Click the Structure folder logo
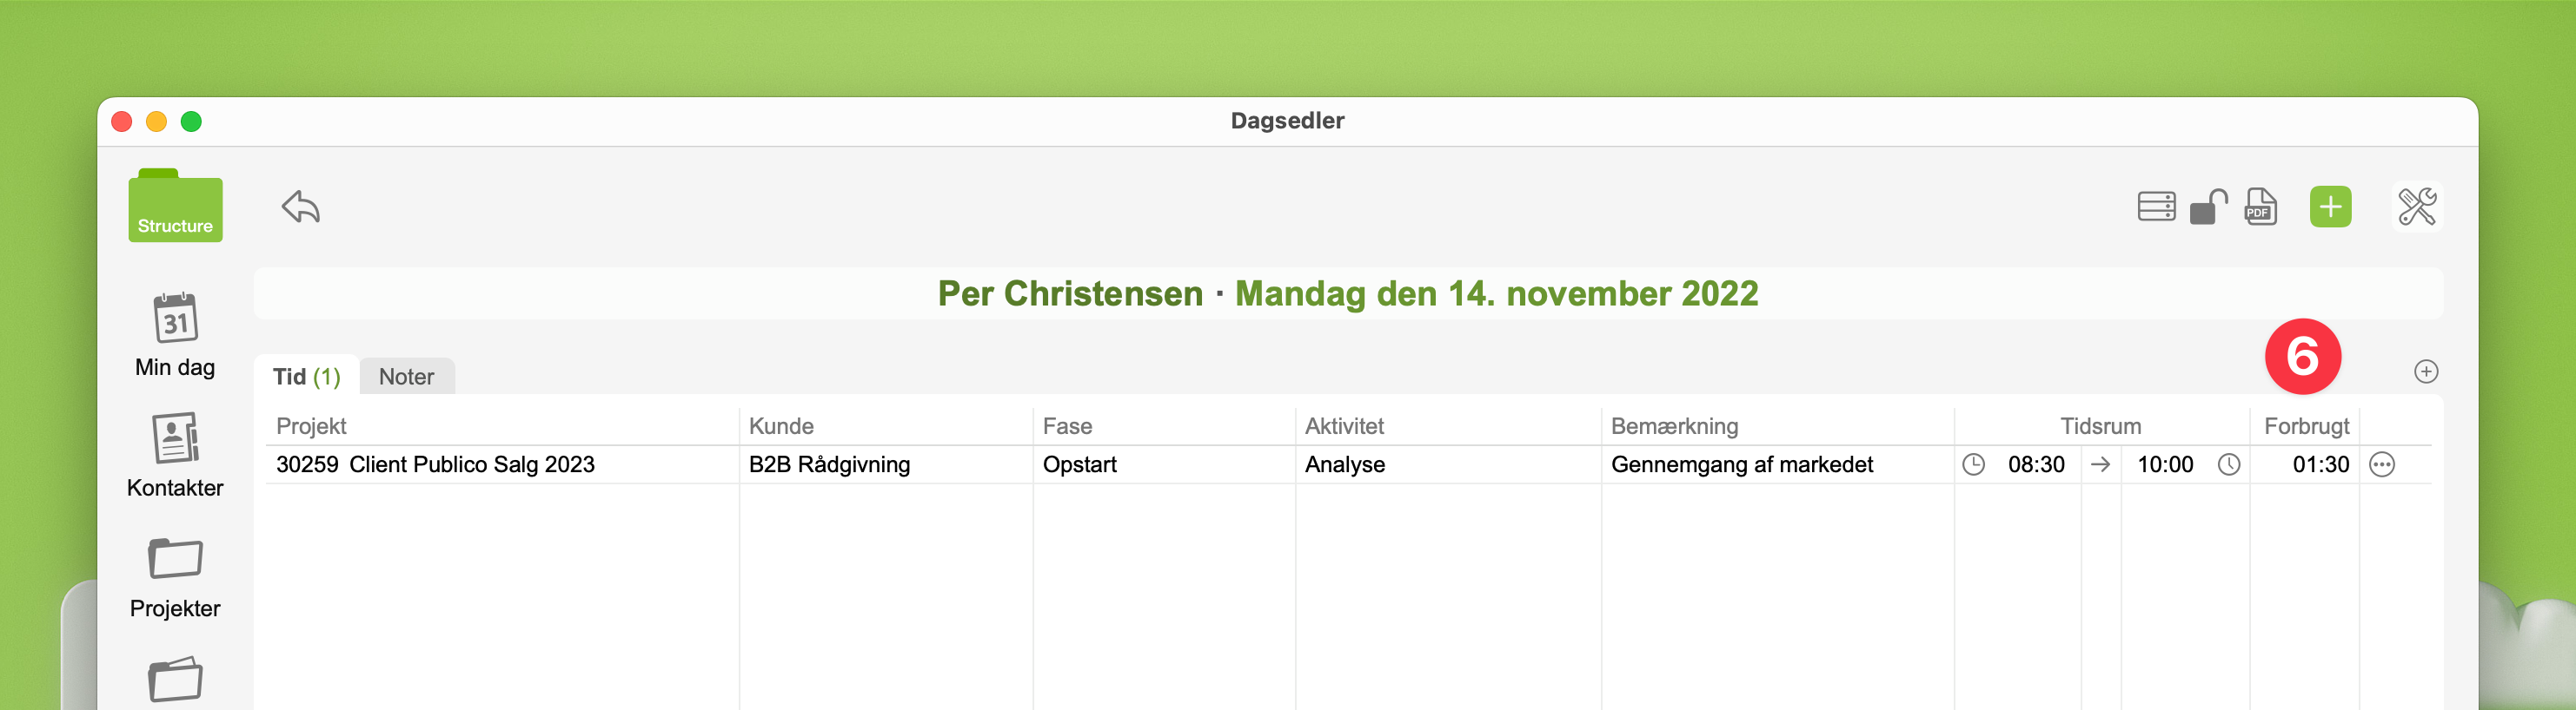2576x710 pixels. pyautogui.click(x=175, y=207)
